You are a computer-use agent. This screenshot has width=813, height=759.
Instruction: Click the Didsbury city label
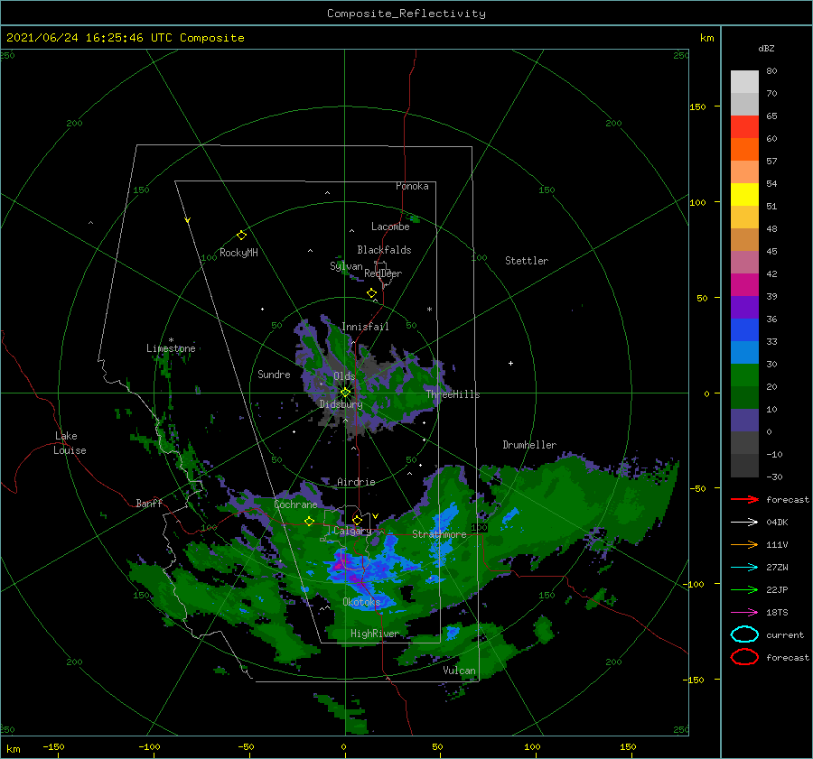pos(341,404)
